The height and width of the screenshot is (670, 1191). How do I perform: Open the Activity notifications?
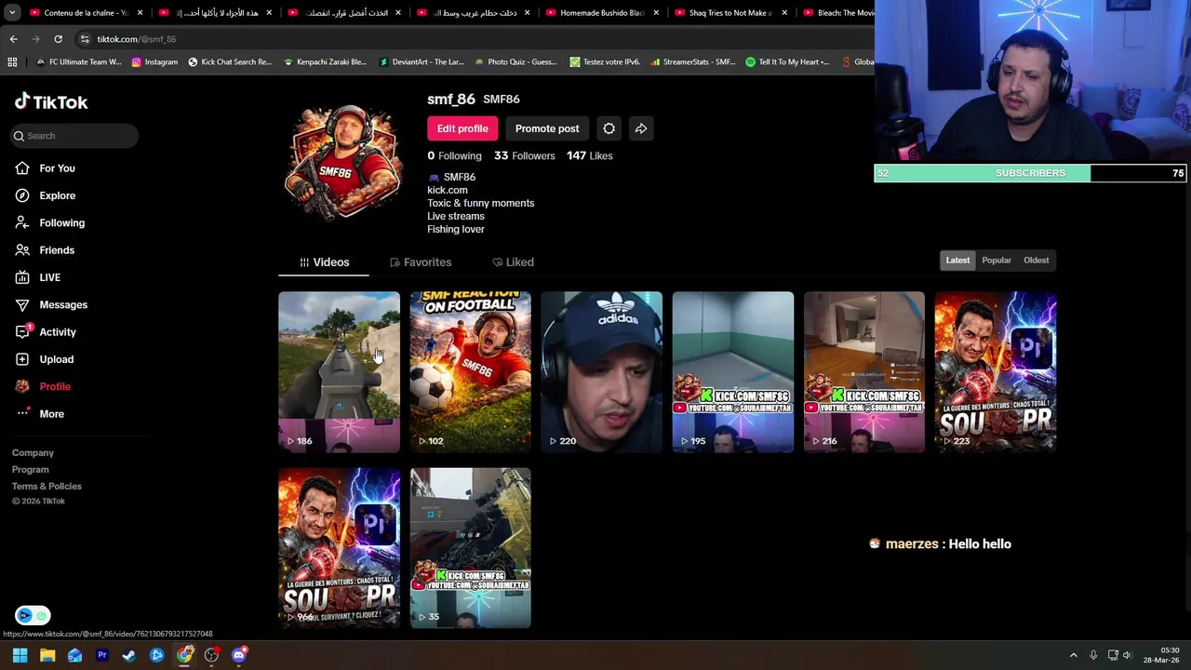(46, 332)
